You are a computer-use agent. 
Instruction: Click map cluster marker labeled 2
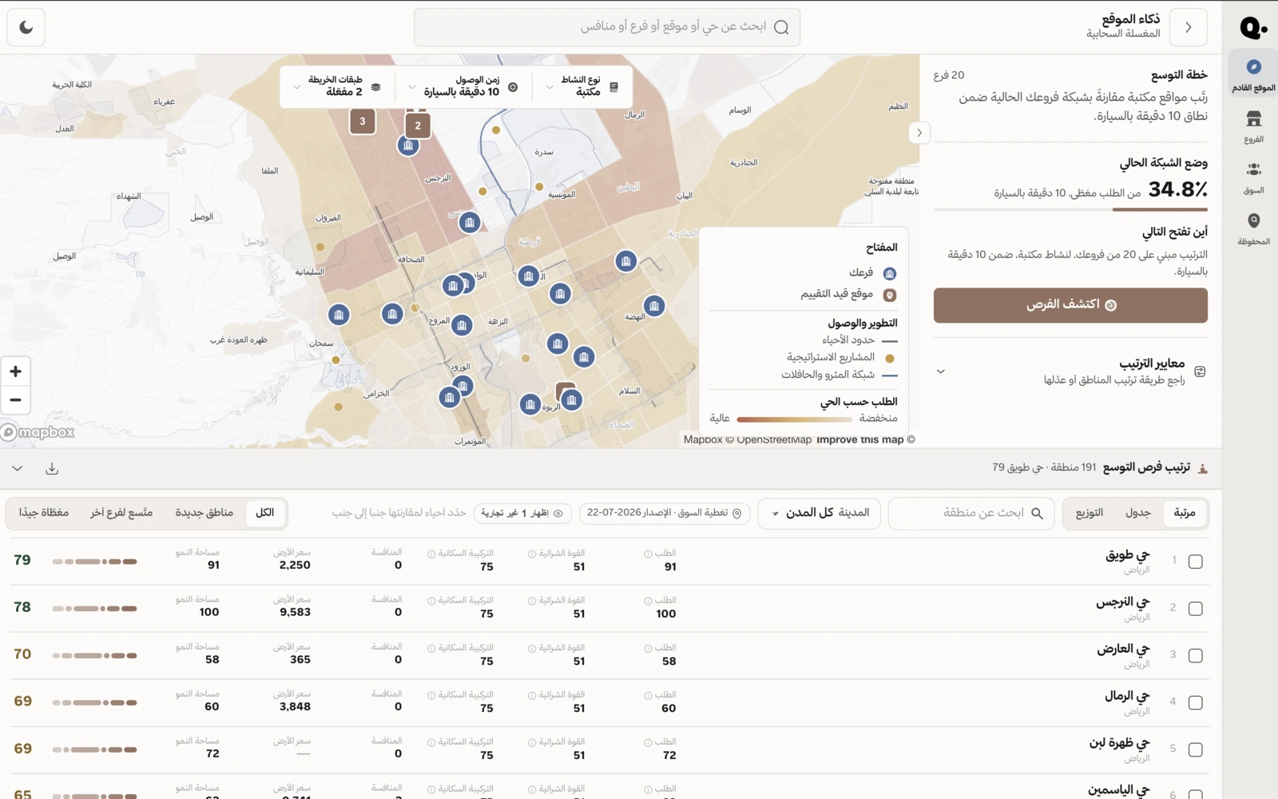pos(418,125)
